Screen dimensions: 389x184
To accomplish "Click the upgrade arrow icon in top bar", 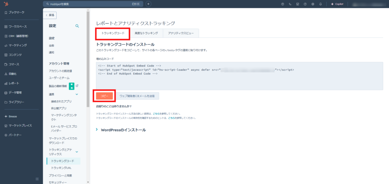I will 282,4.
